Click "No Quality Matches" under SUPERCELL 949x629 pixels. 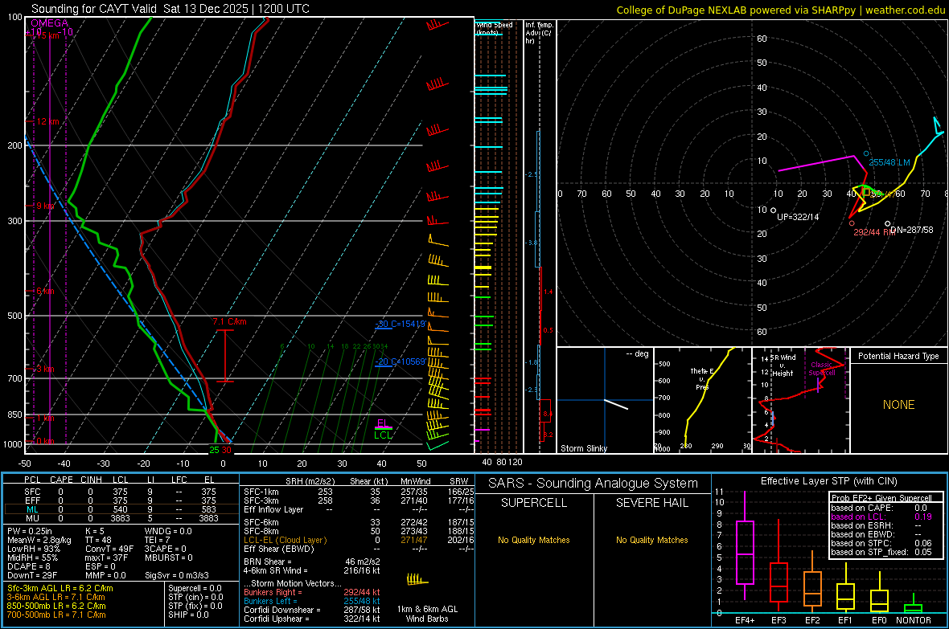click(534, 540)
